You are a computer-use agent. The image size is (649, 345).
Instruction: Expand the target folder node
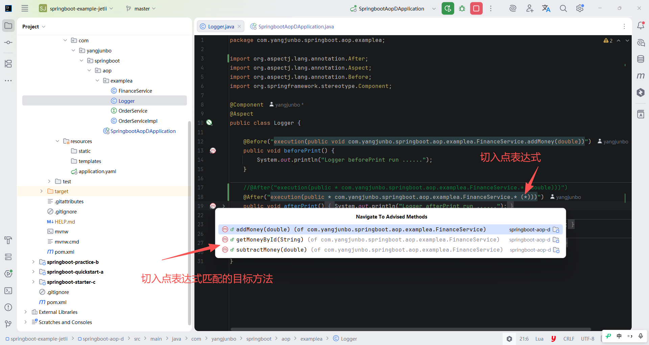click(41, 191)
